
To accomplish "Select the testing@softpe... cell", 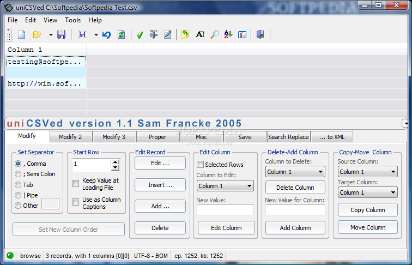I will tap(46, 62).
